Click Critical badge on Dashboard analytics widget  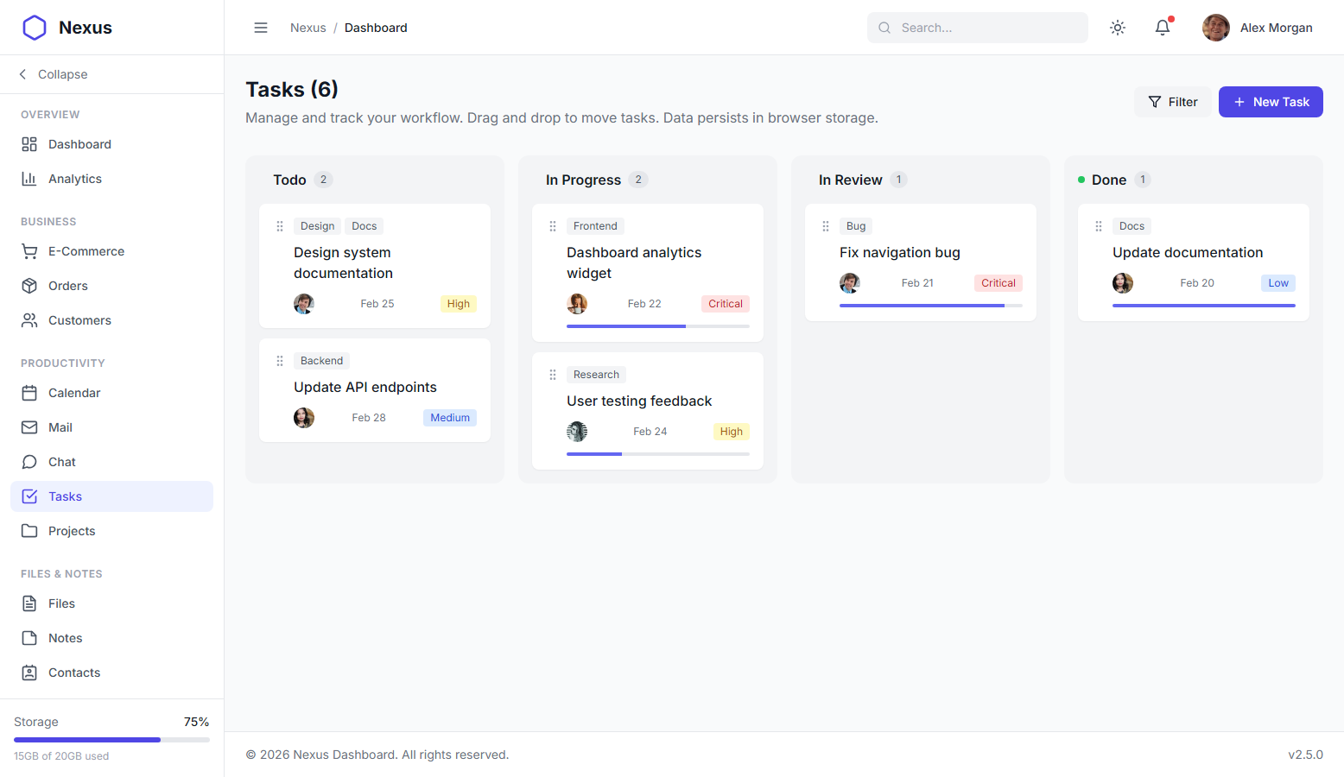point(726,304)
